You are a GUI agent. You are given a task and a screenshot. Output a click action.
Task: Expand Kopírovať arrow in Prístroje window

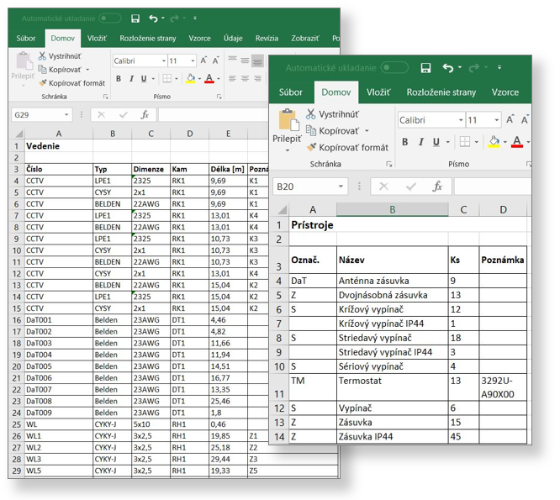(367, 131)
